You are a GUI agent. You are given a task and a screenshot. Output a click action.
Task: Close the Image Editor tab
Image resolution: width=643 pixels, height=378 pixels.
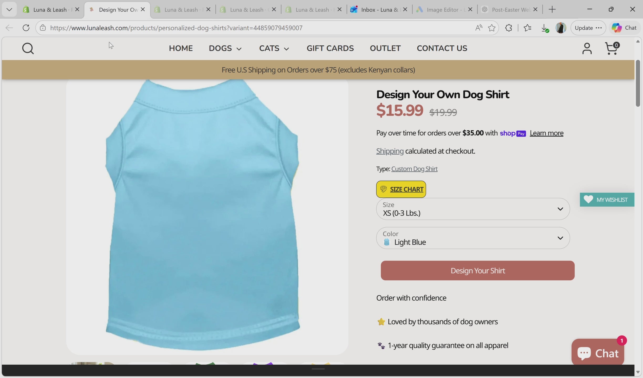470,9
